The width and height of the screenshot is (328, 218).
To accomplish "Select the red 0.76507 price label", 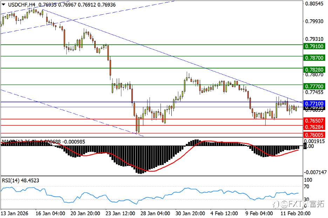I will coord(314,121).
